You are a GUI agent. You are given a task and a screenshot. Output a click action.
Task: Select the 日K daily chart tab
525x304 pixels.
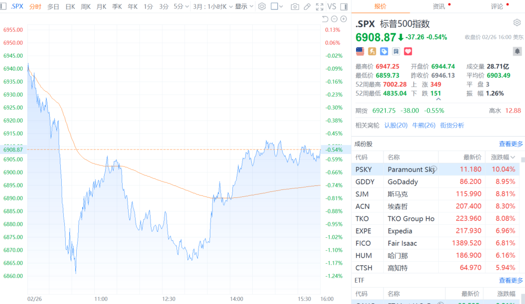pos(70,6)
